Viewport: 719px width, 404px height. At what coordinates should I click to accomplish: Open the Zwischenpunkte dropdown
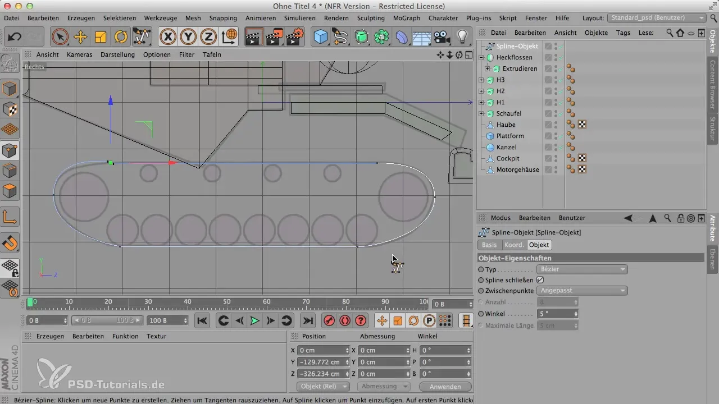tap(583, 291)
